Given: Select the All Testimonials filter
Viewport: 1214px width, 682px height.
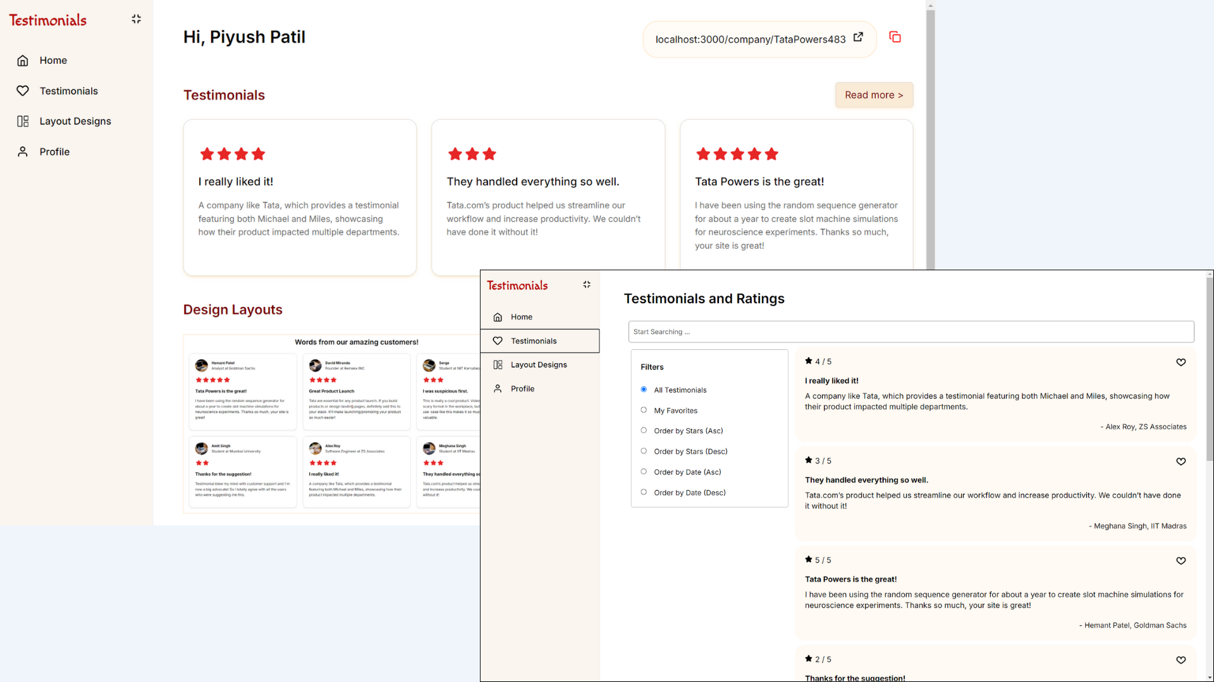Looking at the screenshot, I should [x=644, y=390].
